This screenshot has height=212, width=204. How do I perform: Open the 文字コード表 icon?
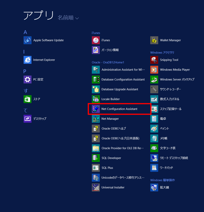tap(154, 148)
